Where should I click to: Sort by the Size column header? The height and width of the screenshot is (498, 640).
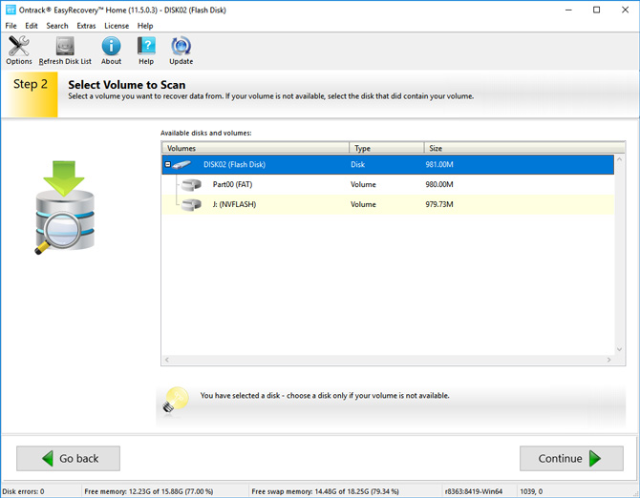(x=524, y=148)
